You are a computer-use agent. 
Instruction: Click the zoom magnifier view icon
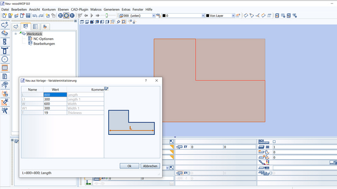[118, 22]
